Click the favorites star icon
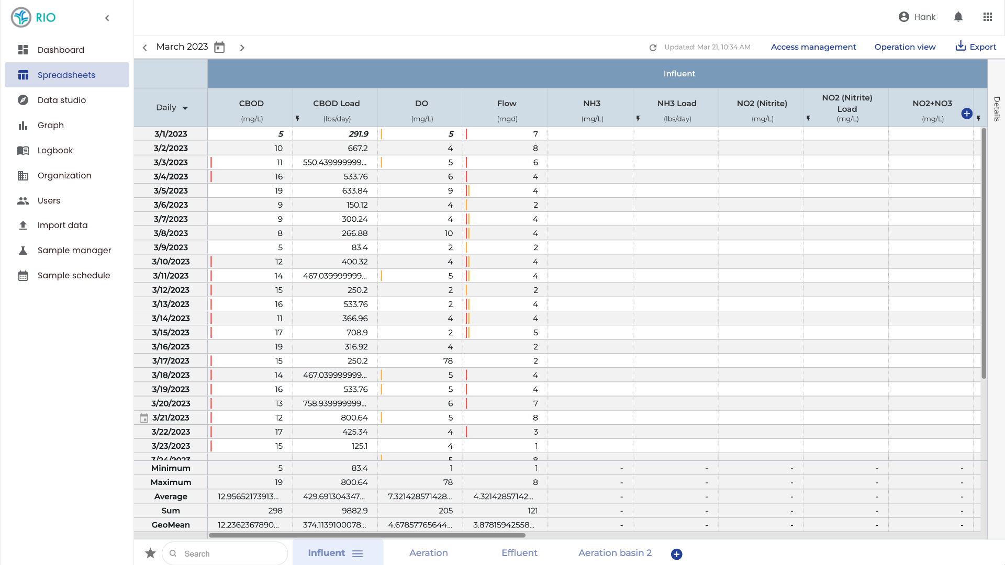 150,553
